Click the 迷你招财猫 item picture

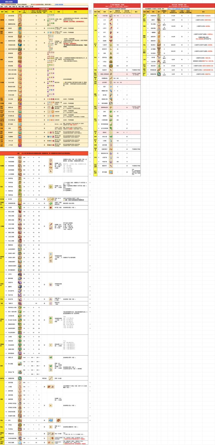[20, 16]
